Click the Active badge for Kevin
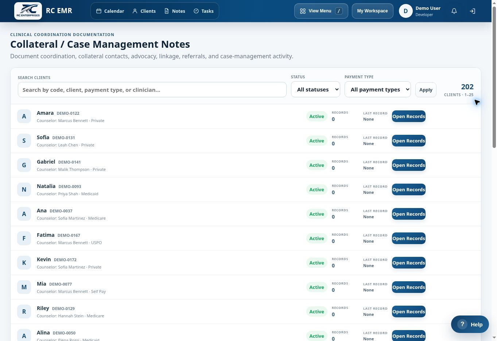497x341 pixels. pos(317,263)
